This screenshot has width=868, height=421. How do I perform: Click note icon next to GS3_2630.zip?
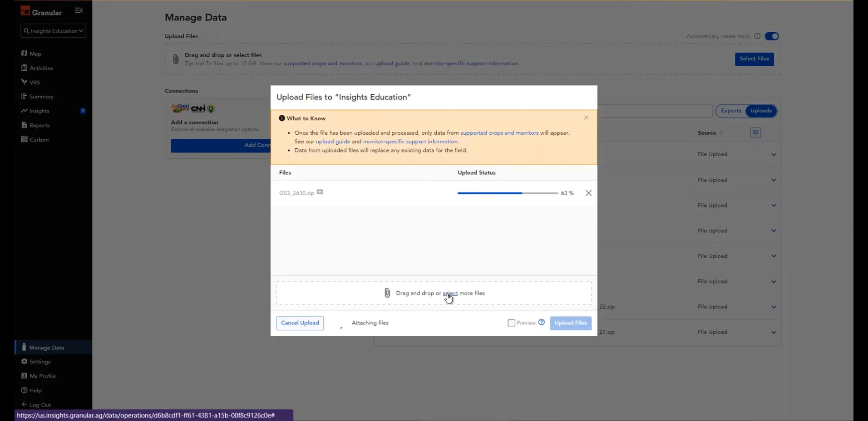pos(320,192)
